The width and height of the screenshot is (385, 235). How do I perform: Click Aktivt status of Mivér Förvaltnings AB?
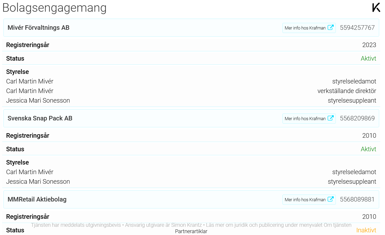pyautogui.click(x=368, y=58)
